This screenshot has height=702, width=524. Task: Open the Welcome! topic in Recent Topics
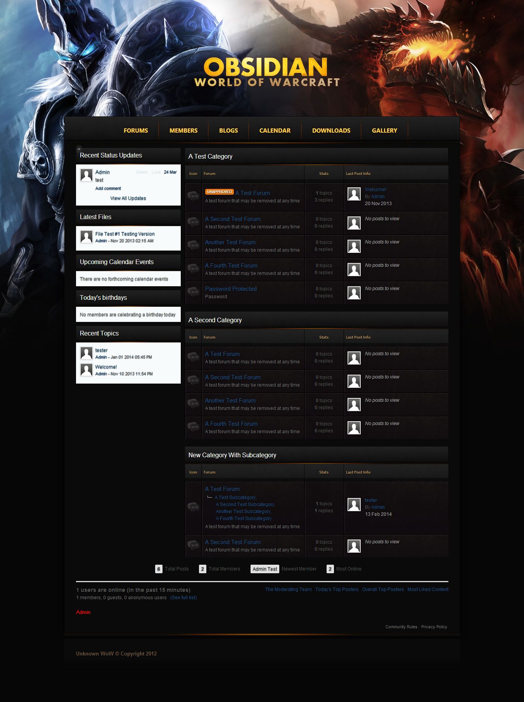[x=106, y=367]
